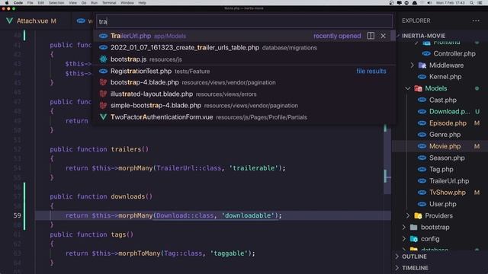
Task: Open the Code application menu
Action: (x=18, y=3)
